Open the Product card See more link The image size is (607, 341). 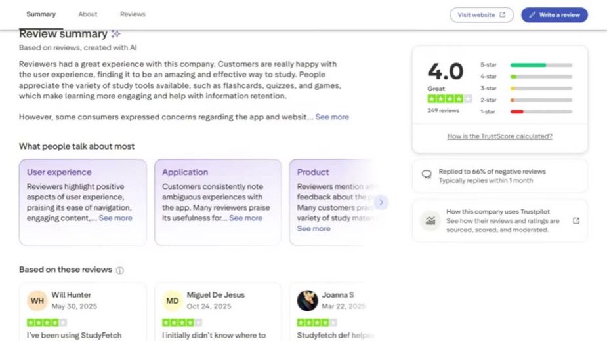coord(314,228)
